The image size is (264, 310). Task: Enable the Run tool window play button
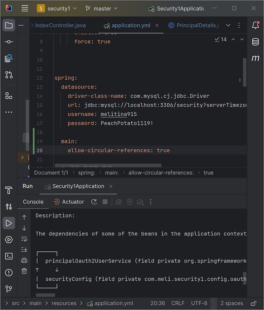point(9,223)
